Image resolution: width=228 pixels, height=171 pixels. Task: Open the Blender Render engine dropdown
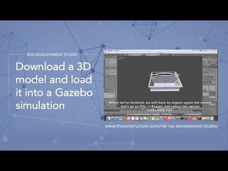[x=166, y=55]
